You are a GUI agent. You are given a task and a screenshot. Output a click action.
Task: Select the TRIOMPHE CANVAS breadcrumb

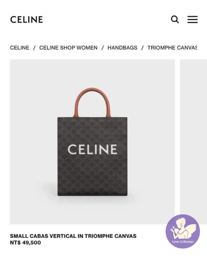point(172,48)
